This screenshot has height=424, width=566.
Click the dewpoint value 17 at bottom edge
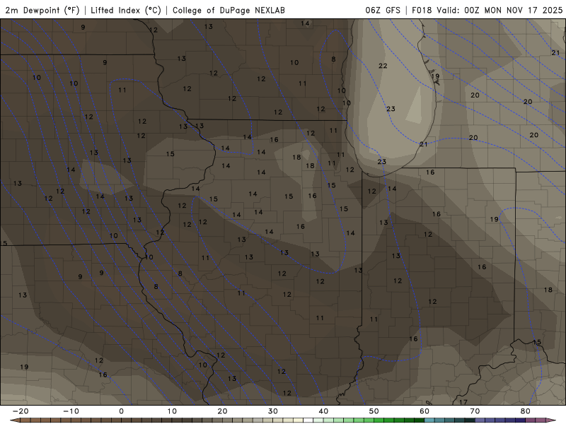click(463, 402)
